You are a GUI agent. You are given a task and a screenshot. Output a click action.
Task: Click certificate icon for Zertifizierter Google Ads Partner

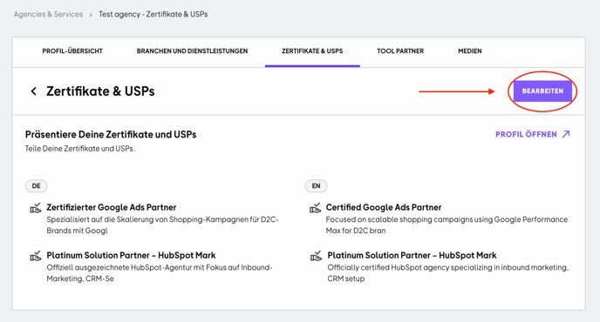(36, 208)
